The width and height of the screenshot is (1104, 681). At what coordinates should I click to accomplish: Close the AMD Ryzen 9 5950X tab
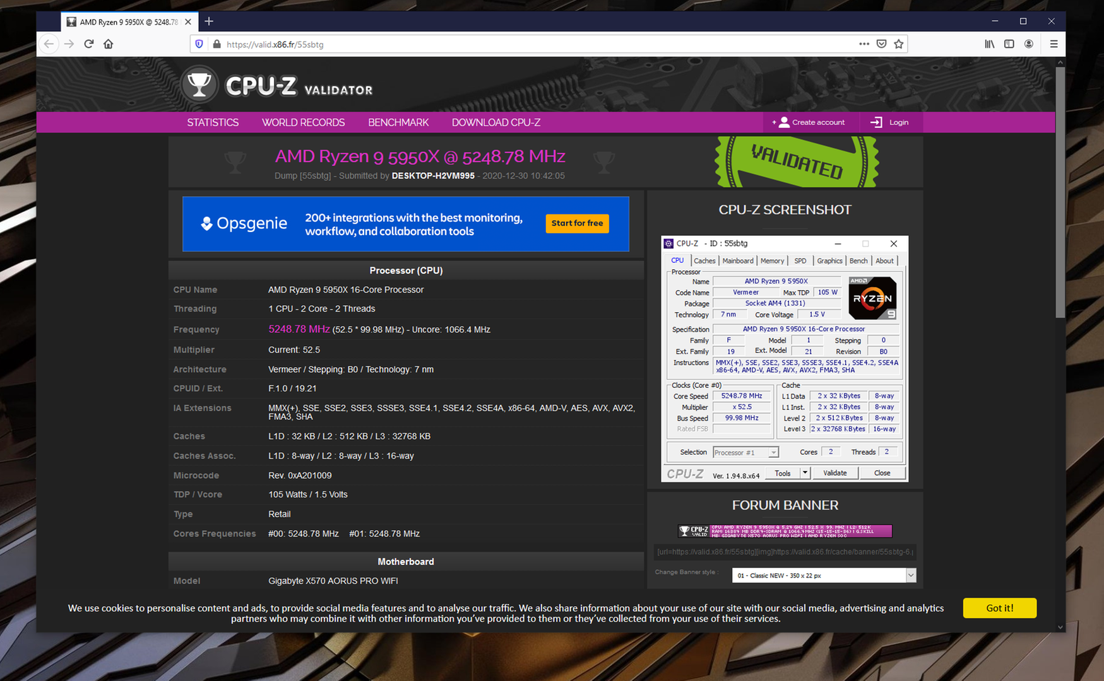click(188, 22)
